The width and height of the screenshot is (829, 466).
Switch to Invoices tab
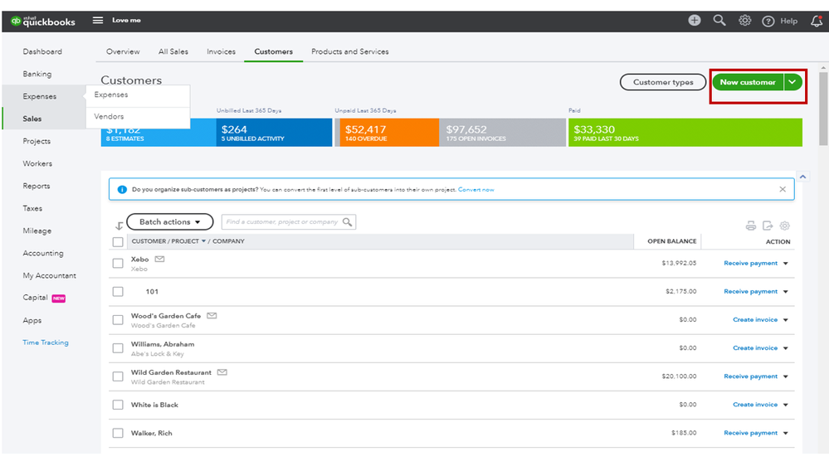pyautogui.click(x=221, y=51)
